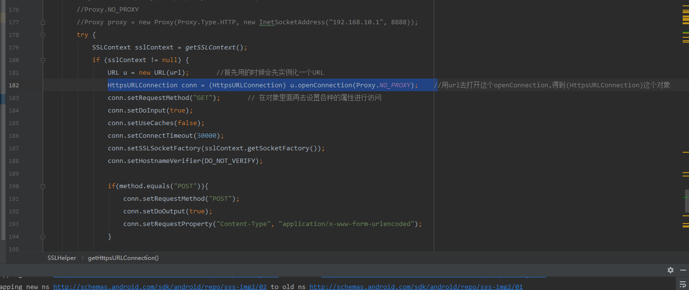The image size is (689, 290).
Task: Collapse the comment block at line 177
Action: coord(43,22)
